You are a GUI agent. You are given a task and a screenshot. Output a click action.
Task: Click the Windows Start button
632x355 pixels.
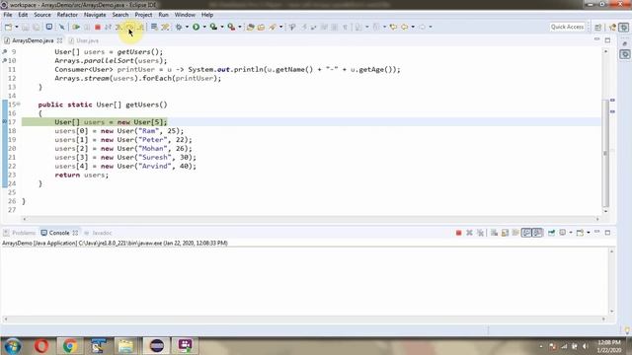[x=13, y=346]
